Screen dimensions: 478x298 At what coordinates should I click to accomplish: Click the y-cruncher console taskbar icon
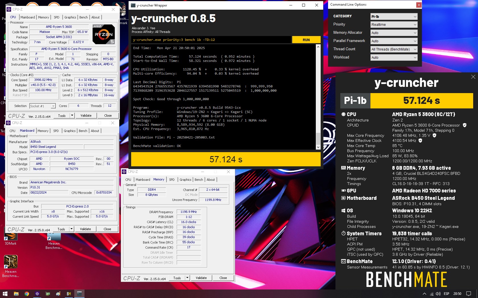pyautogui.click(x=79, y=294)
